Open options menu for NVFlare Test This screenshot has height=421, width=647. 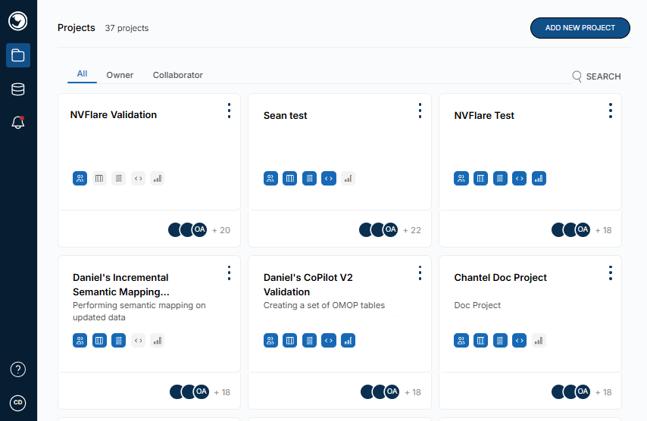(x=611, y=111)
